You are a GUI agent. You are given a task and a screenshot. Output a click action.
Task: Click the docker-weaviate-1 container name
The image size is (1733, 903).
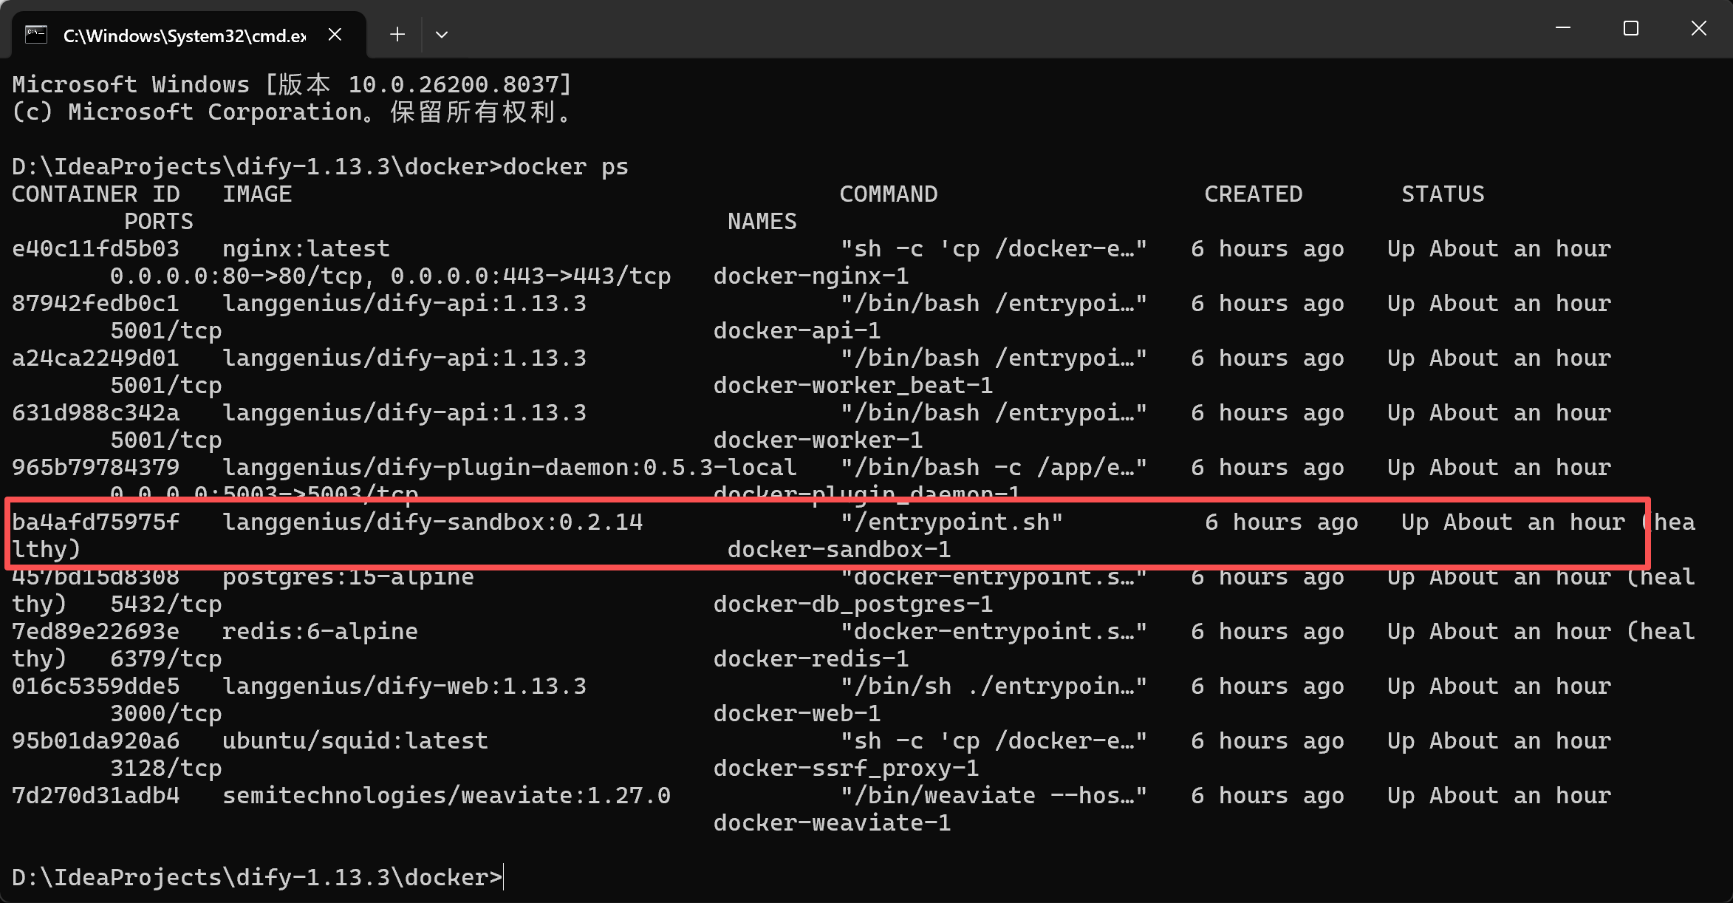[x=832, y=823]
